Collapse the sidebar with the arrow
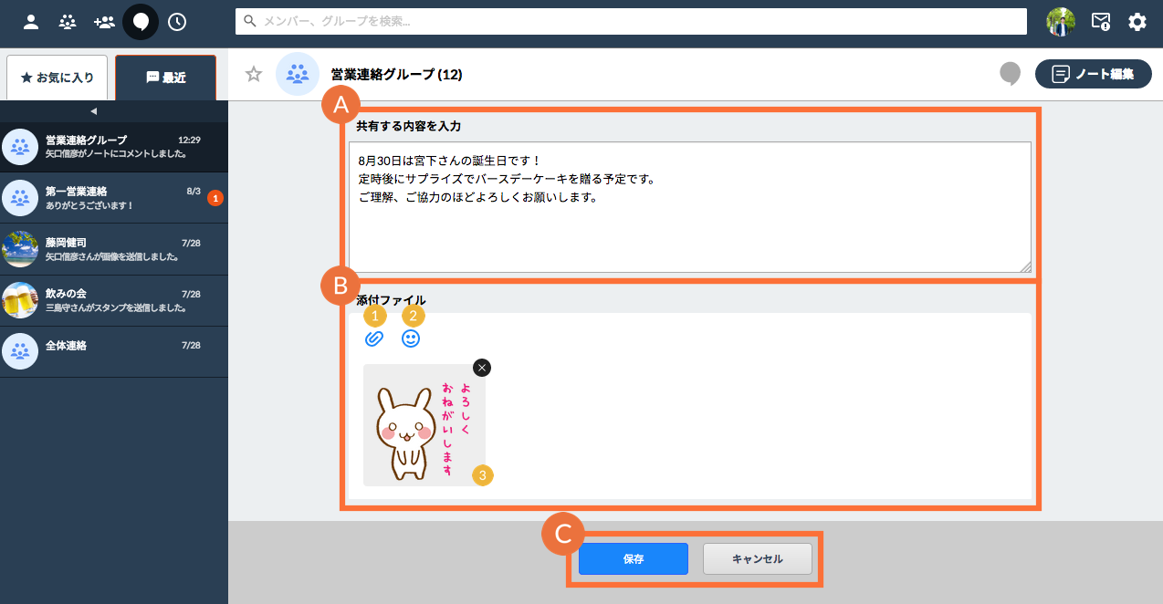The height and width of the screenshot is (604, 1163). point(93,111)
